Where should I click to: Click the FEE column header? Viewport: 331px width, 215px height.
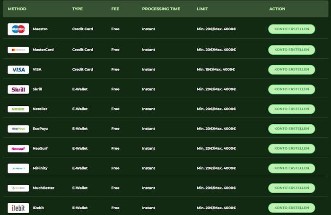pos(115,9)
